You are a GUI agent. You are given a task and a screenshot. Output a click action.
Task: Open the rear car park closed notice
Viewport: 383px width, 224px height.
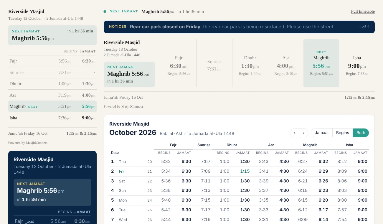pos(232,27)
